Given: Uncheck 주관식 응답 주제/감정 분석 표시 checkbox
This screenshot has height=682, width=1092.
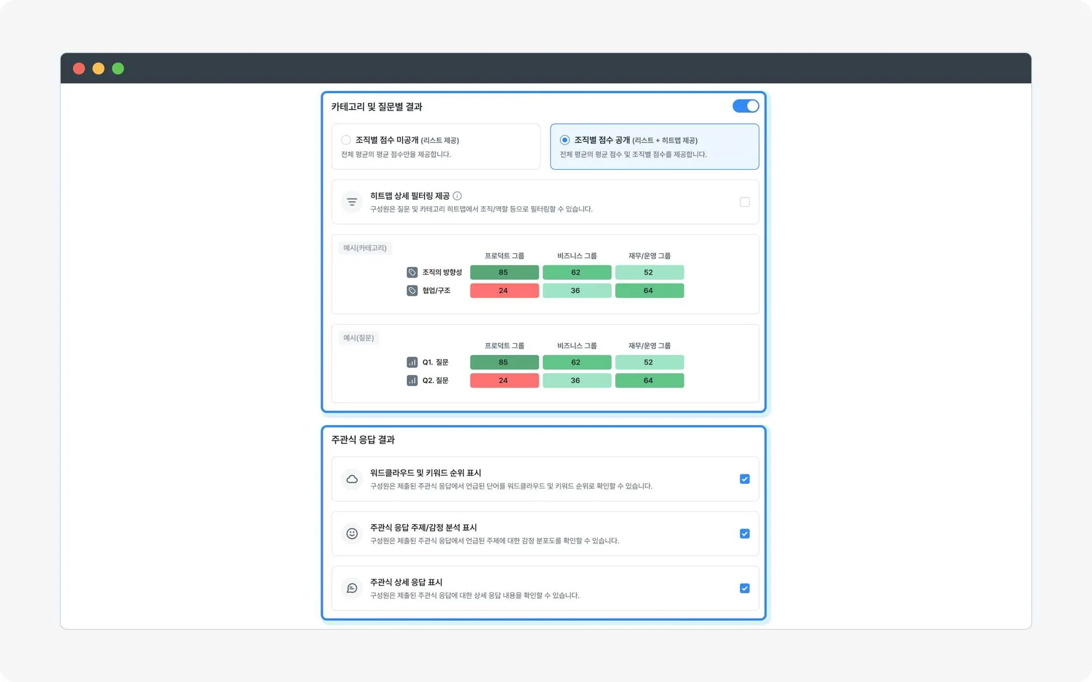Looking at the screenshot, I should [x=744, y=534].
